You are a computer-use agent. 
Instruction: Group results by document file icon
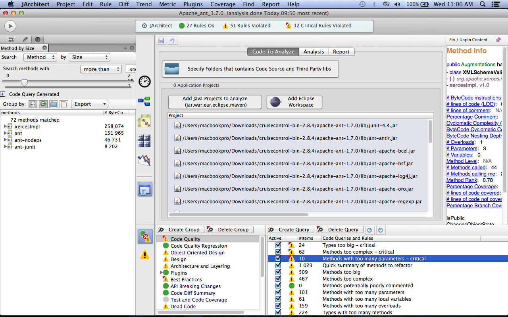(x=63, y=104)
